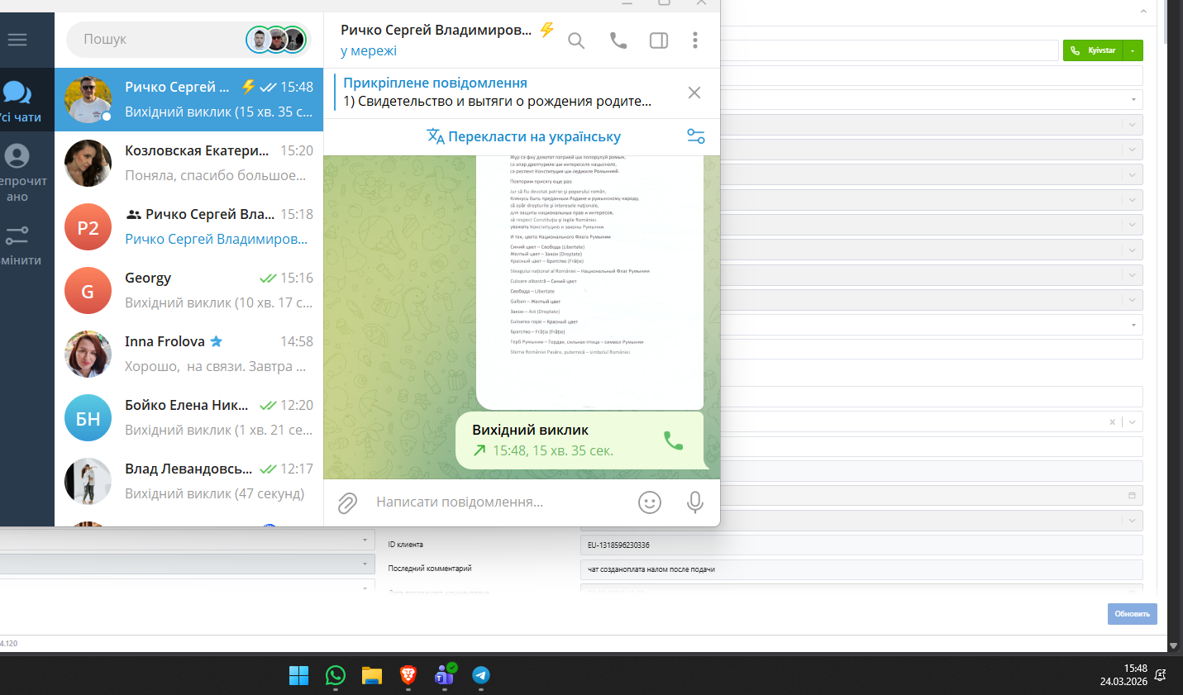This screenshot has width=1183, height=695.
Task: Click Перекласти на українську translate link
Action: (x=523, y=136)
